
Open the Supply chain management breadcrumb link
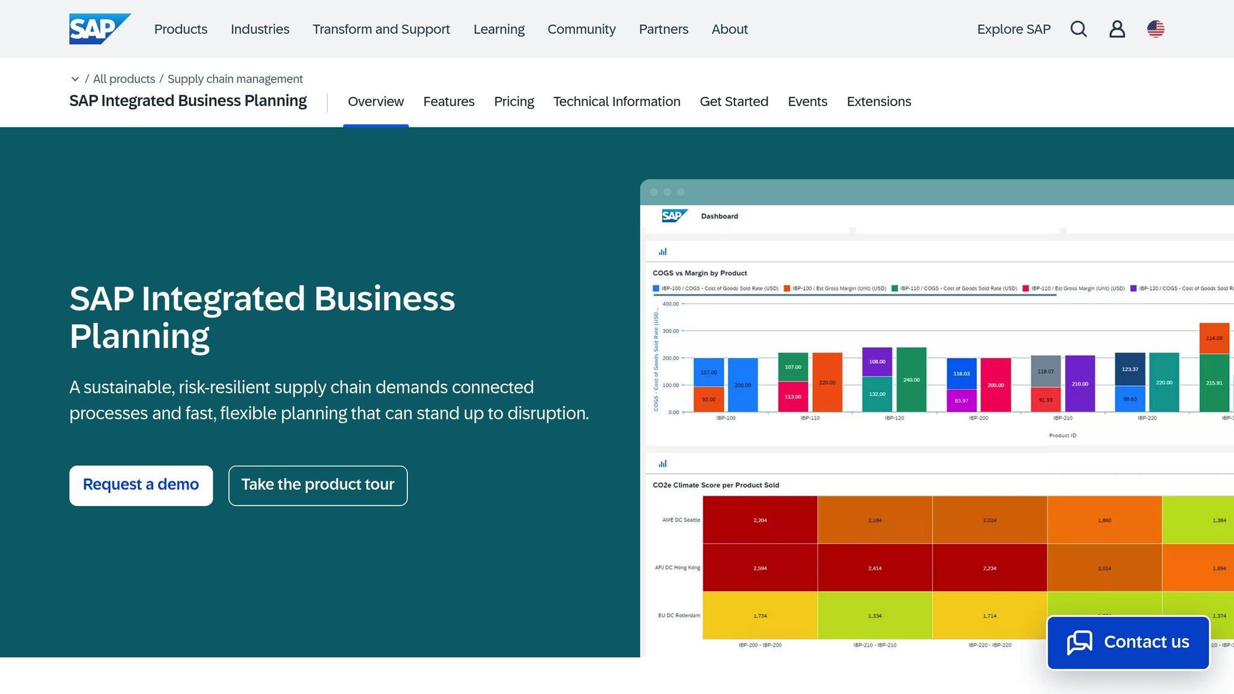pos(235,79)
